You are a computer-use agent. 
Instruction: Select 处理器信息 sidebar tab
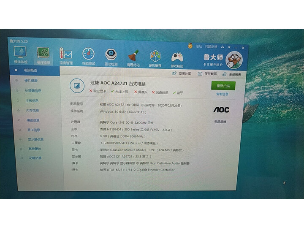33,90
